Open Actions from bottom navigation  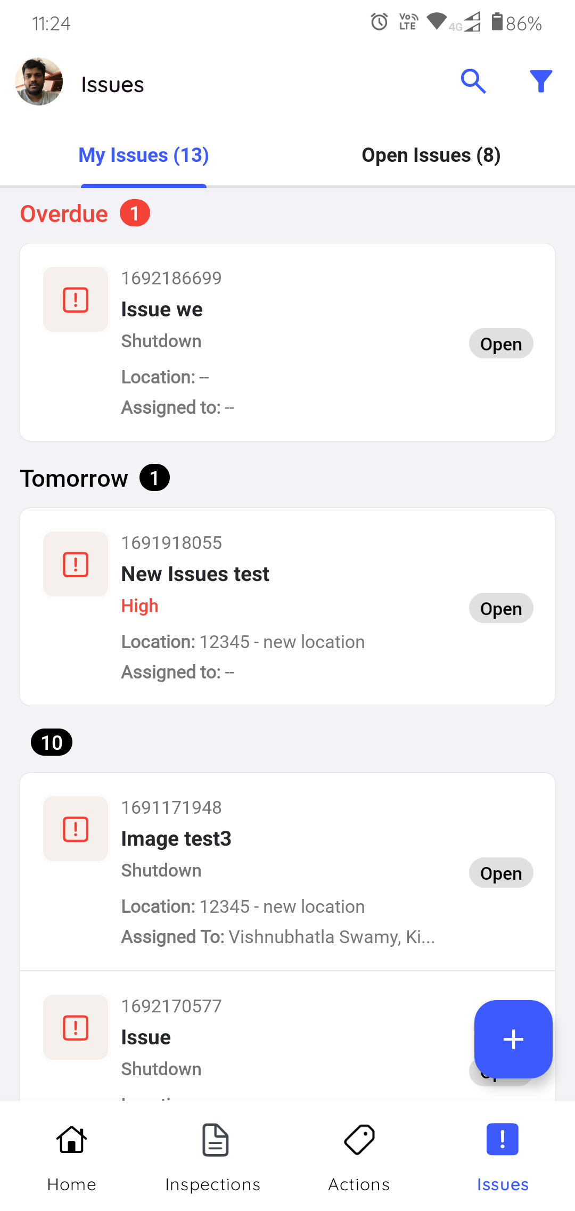point(359,1156)
